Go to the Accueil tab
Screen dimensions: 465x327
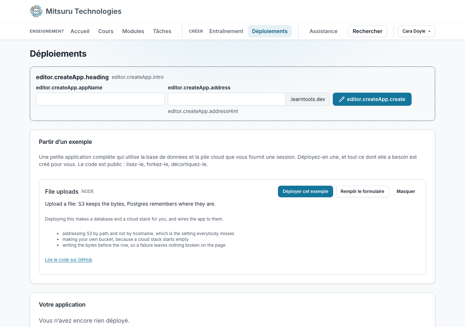click(x=80, y=31)
